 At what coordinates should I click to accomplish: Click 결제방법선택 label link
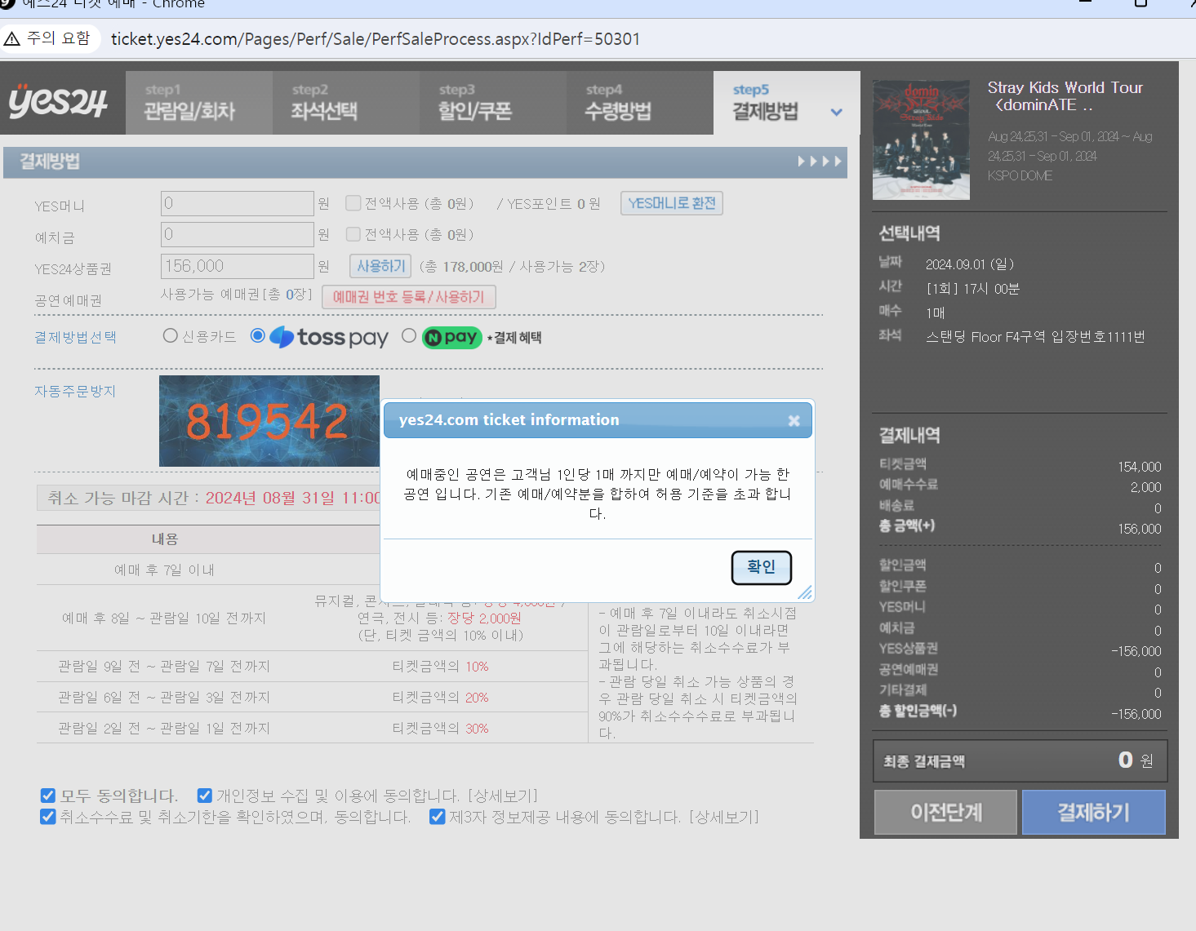pos(75,337)
